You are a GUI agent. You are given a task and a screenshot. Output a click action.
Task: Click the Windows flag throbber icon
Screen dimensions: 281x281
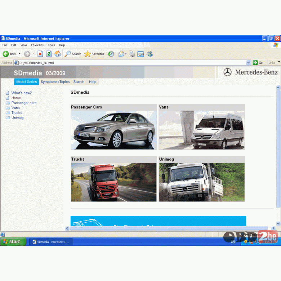[276, 45]
